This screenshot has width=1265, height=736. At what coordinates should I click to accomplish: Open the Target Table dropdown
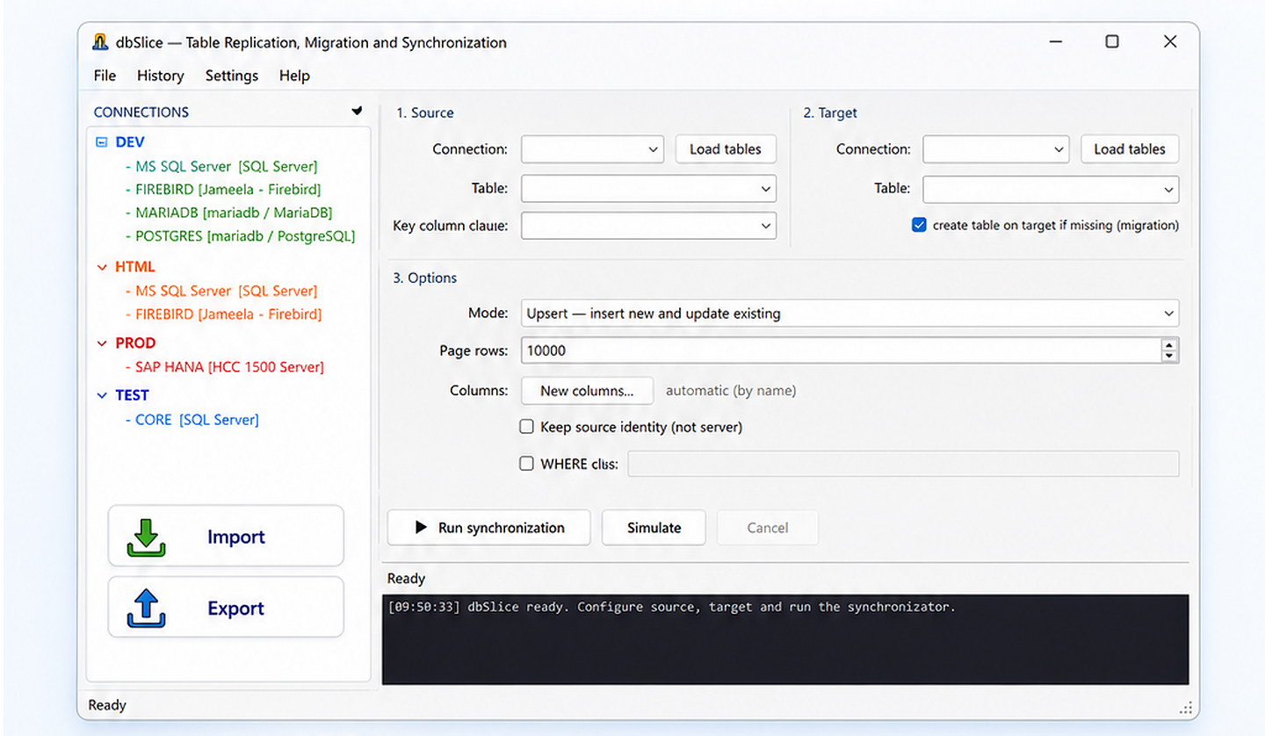coord(1051,188)
